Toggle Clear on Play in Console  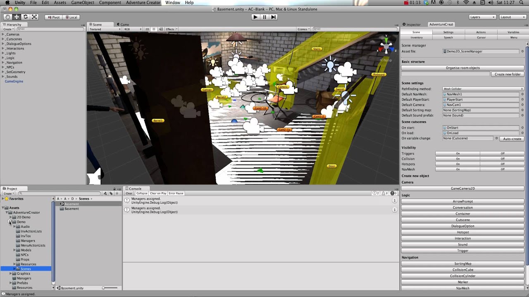pos(158,193)
